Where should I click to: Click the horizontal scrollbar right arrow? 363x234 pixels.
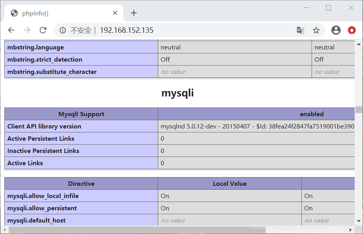pyautogui.click(x=350, y=230)
